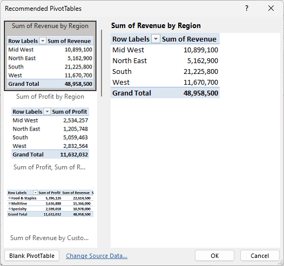The image size is (284, 266).
Task: Open Row Labels dropdown in Profit thumbnail
Action: coord(47,112)
